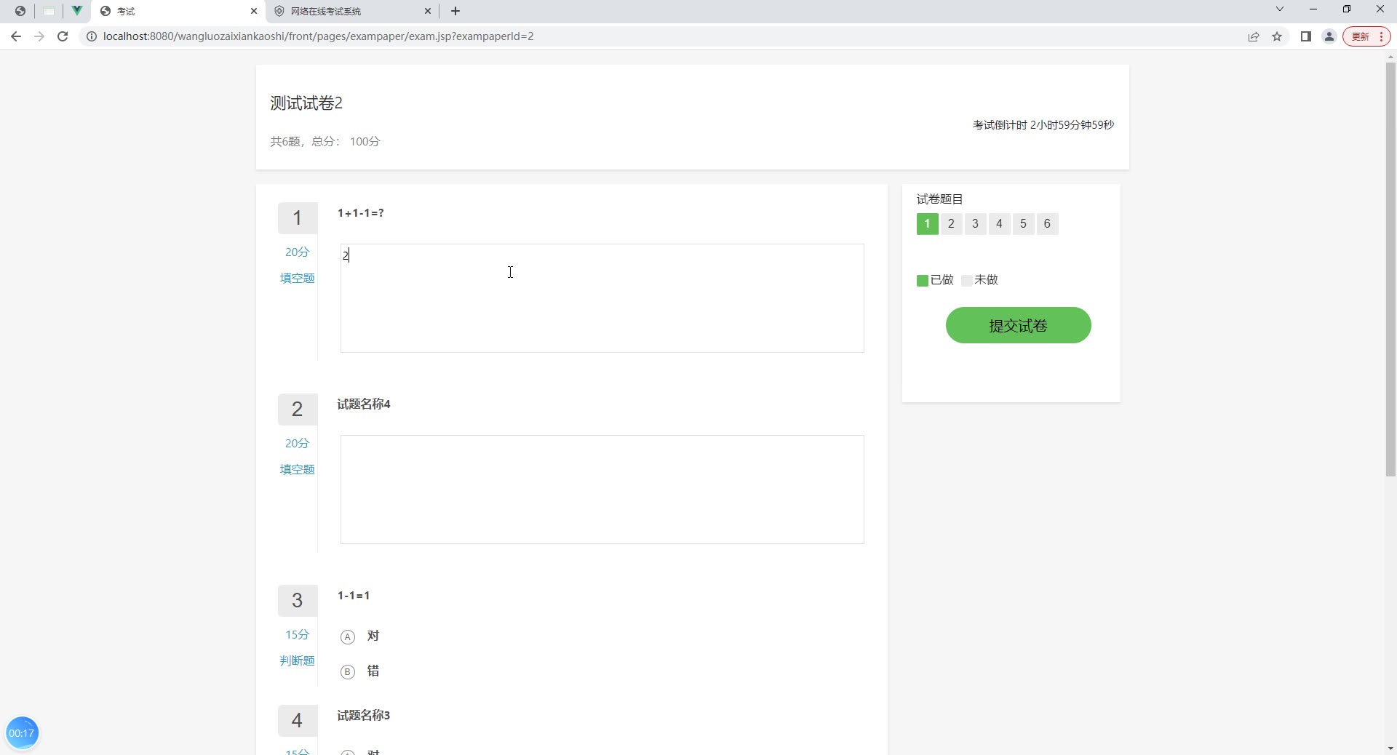Image resolution: width=1397 pixels, height=755 pixels.
Task: Click the browser back arrow
Action: pos(16,36)
